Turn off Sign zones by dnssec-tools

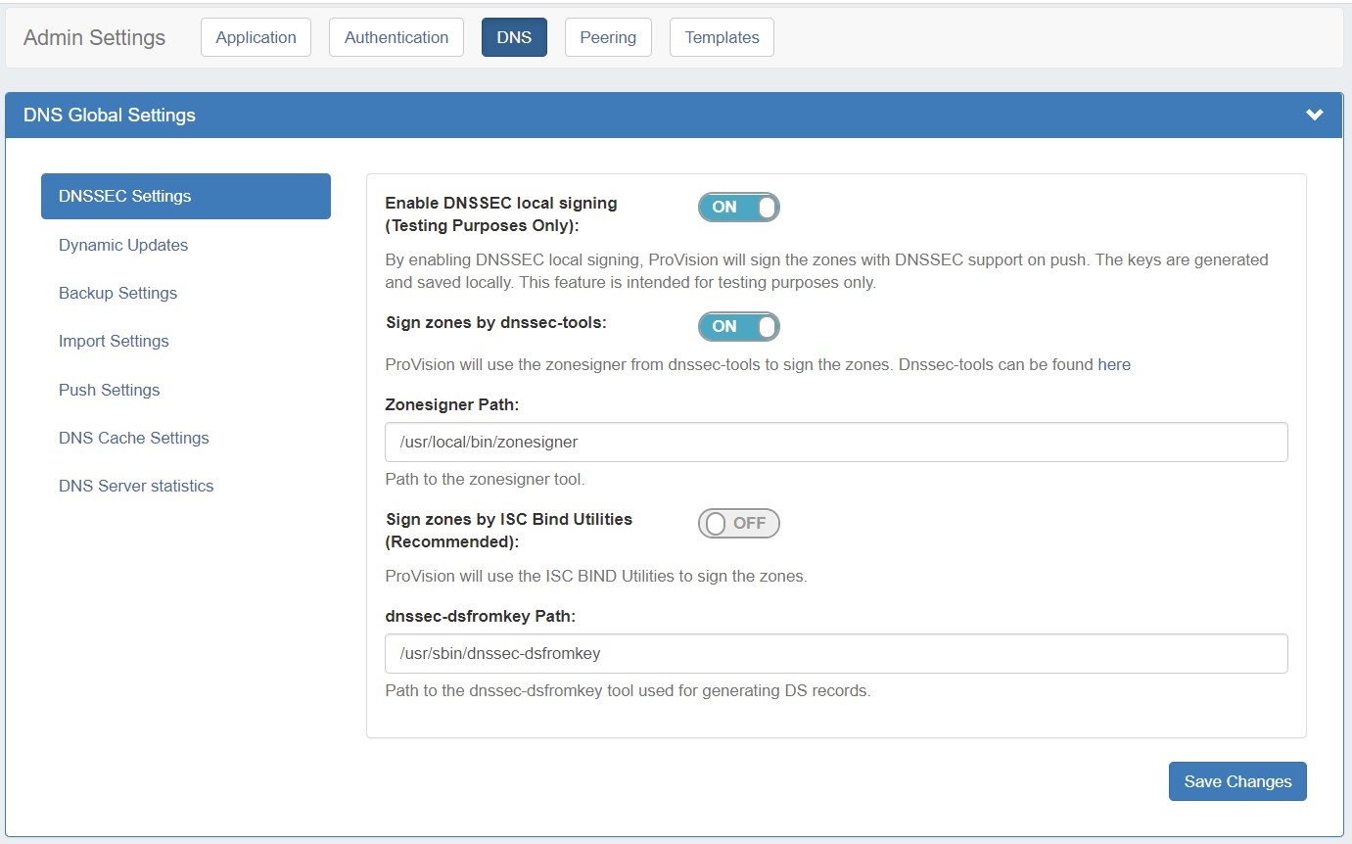coord(738,327)
